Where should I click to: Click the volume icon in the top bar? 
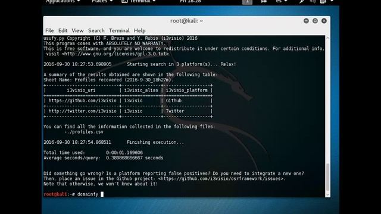[313, 1]
